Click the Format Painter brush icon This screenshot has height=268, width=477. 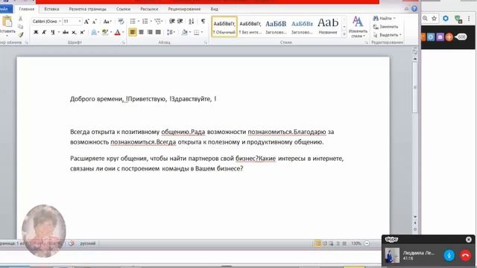tap(20, 35)
